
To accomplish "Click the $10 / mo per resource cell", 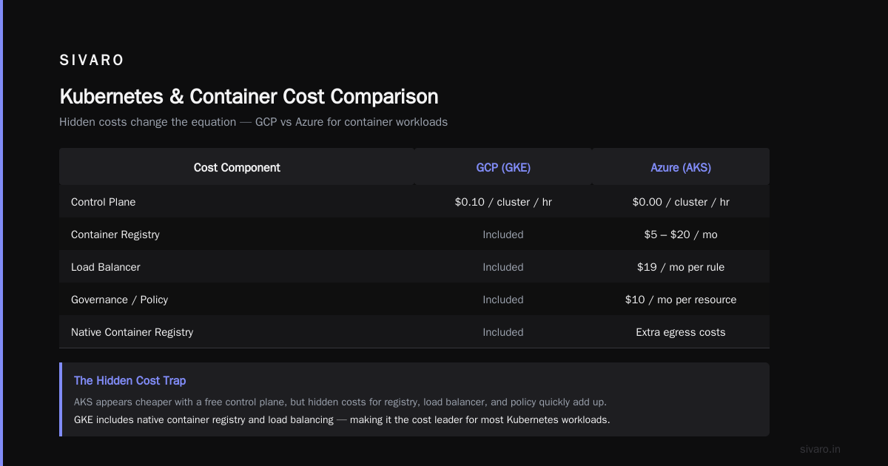I will click(x=681, y=300).
